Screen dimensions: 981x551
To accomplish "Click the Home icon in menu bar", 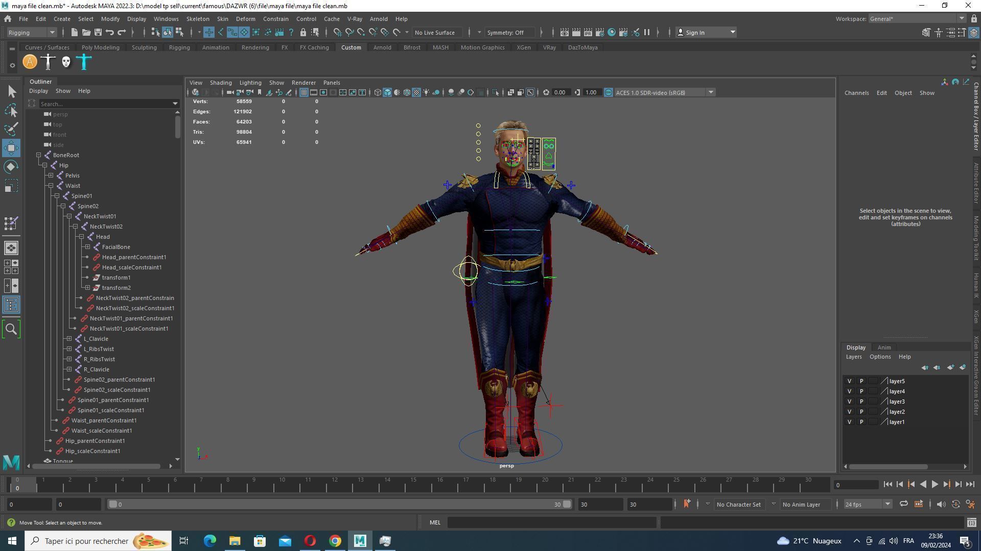I will click(x=8, y=19).
